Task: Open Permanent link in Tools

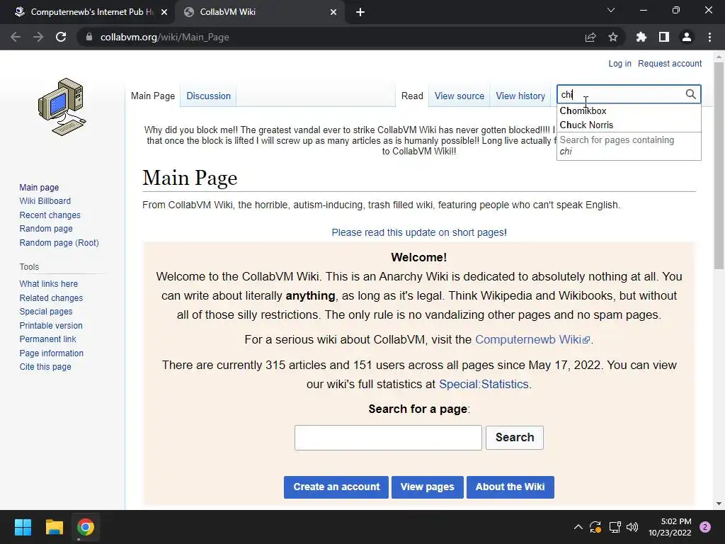Action: tap(47, 339)
